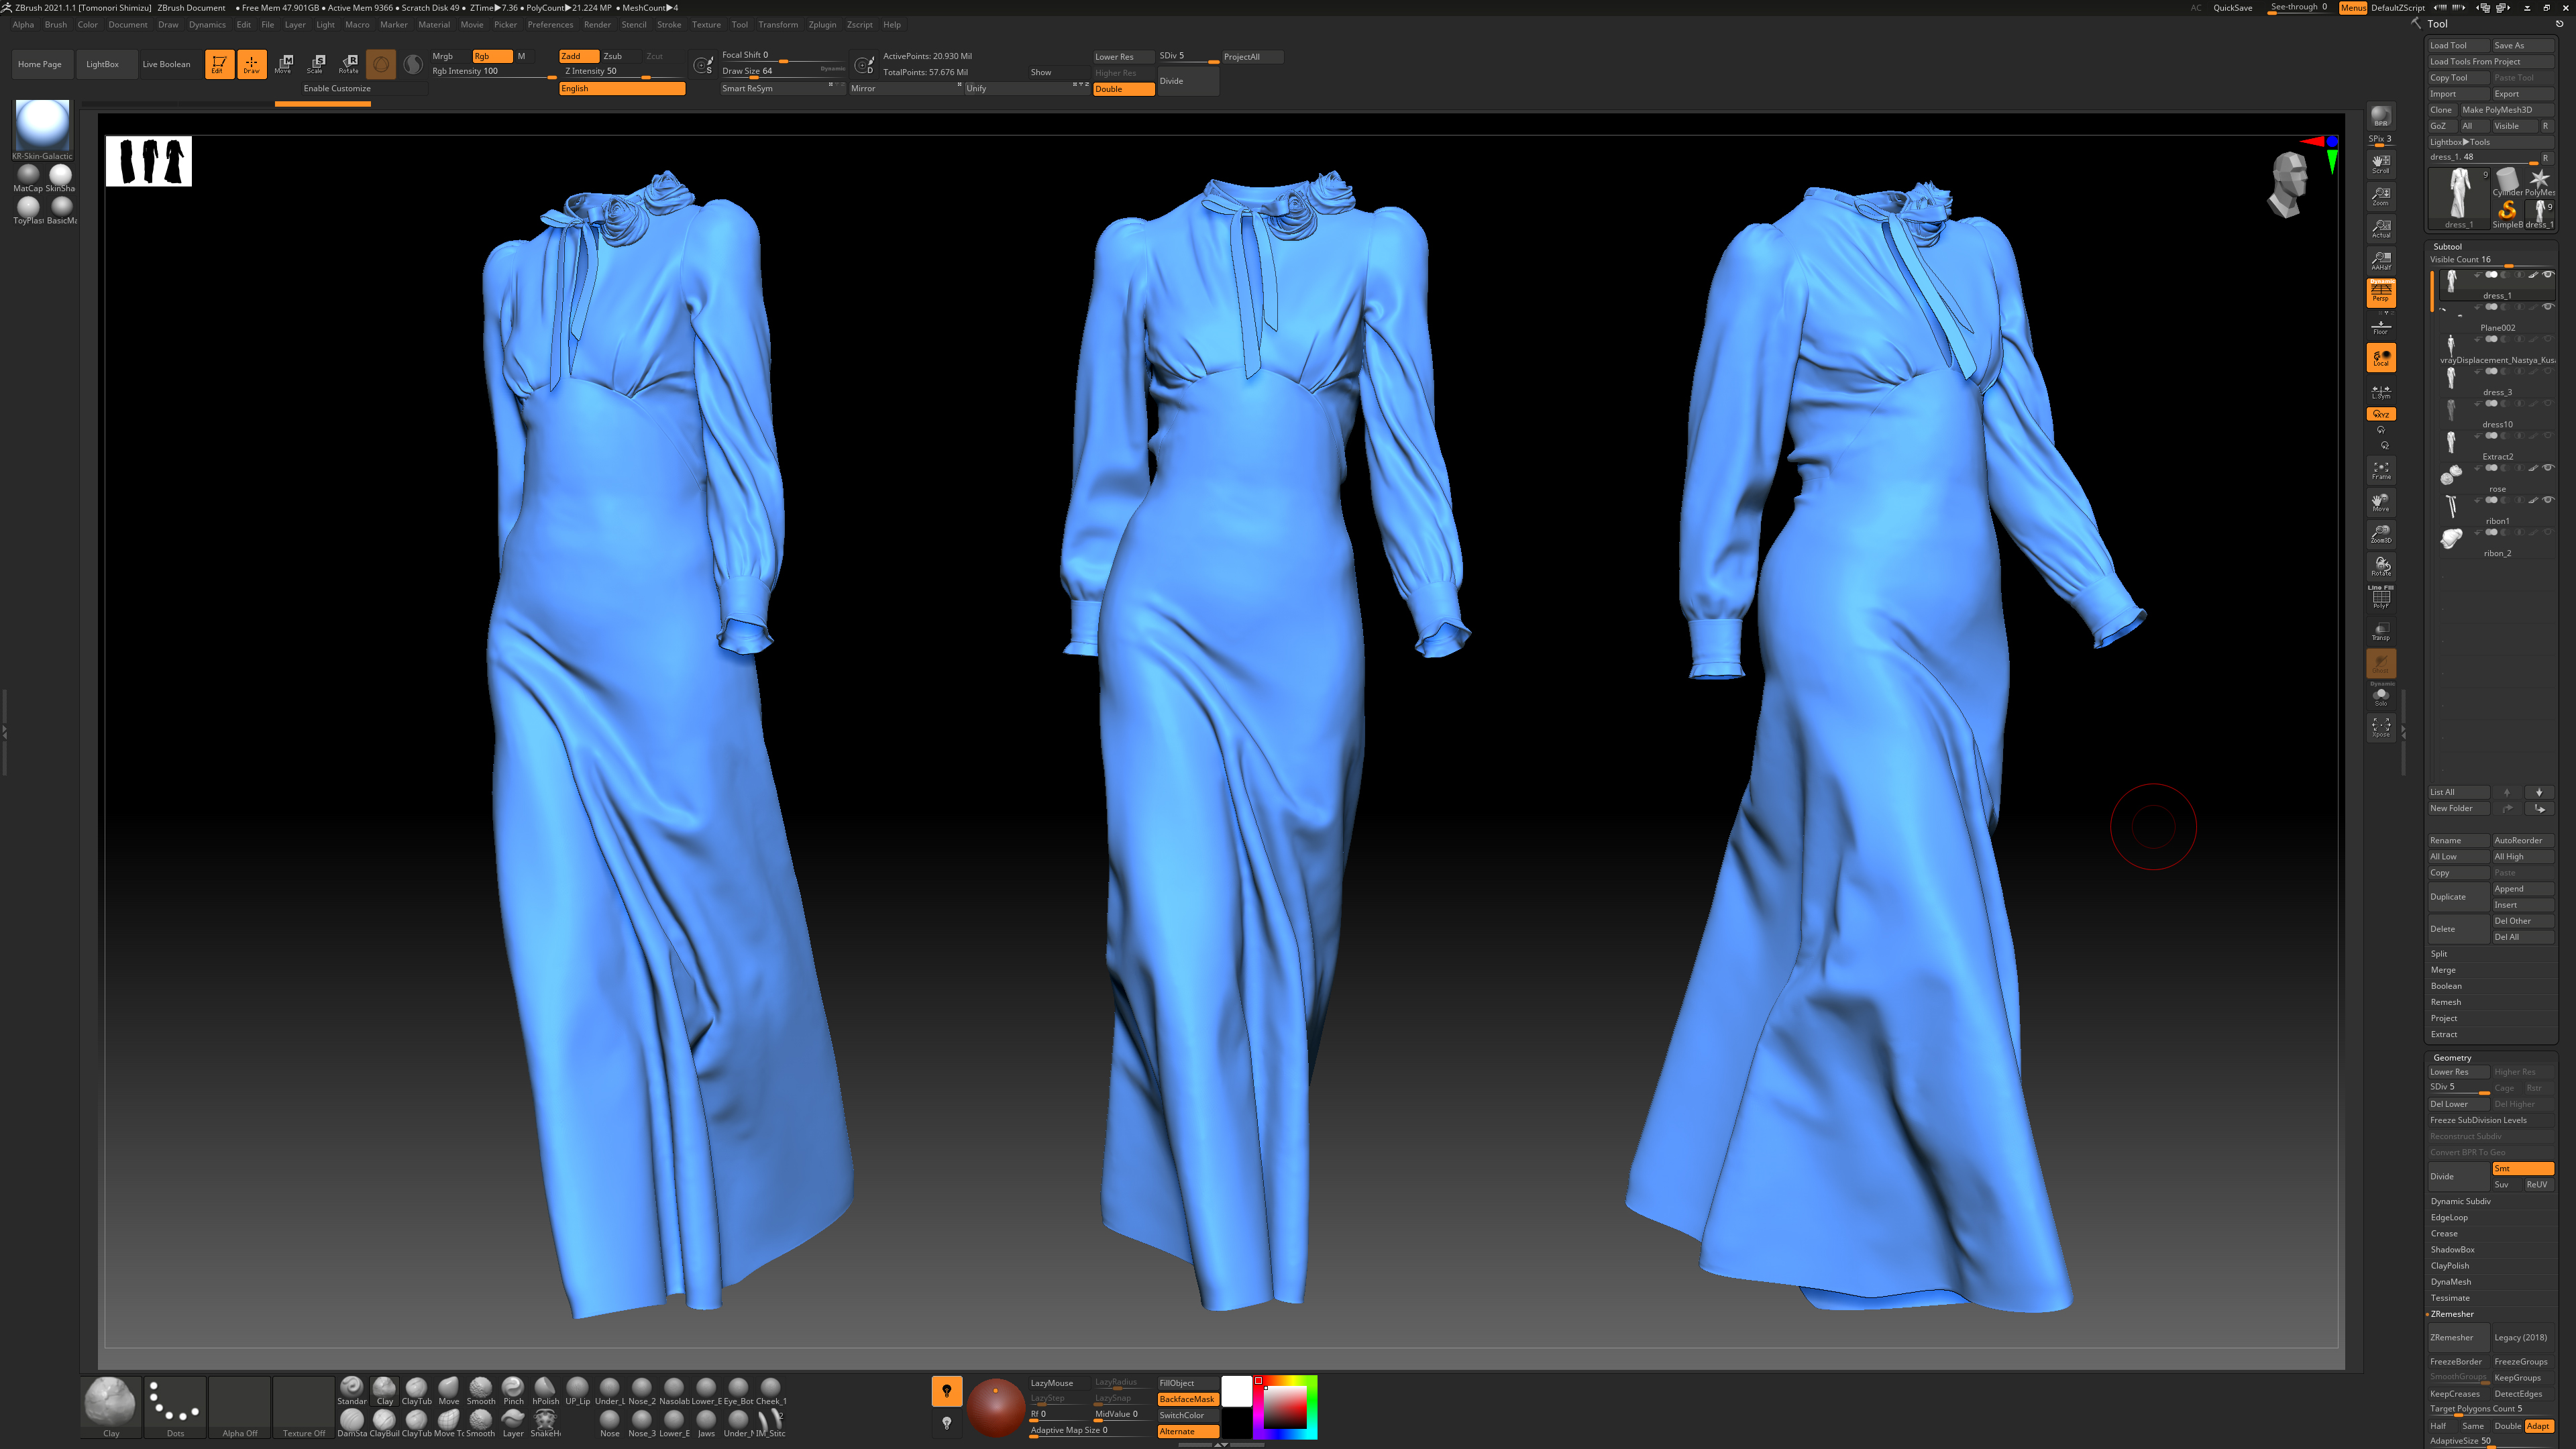Toggle Solo mode

tap(2381, 695)
